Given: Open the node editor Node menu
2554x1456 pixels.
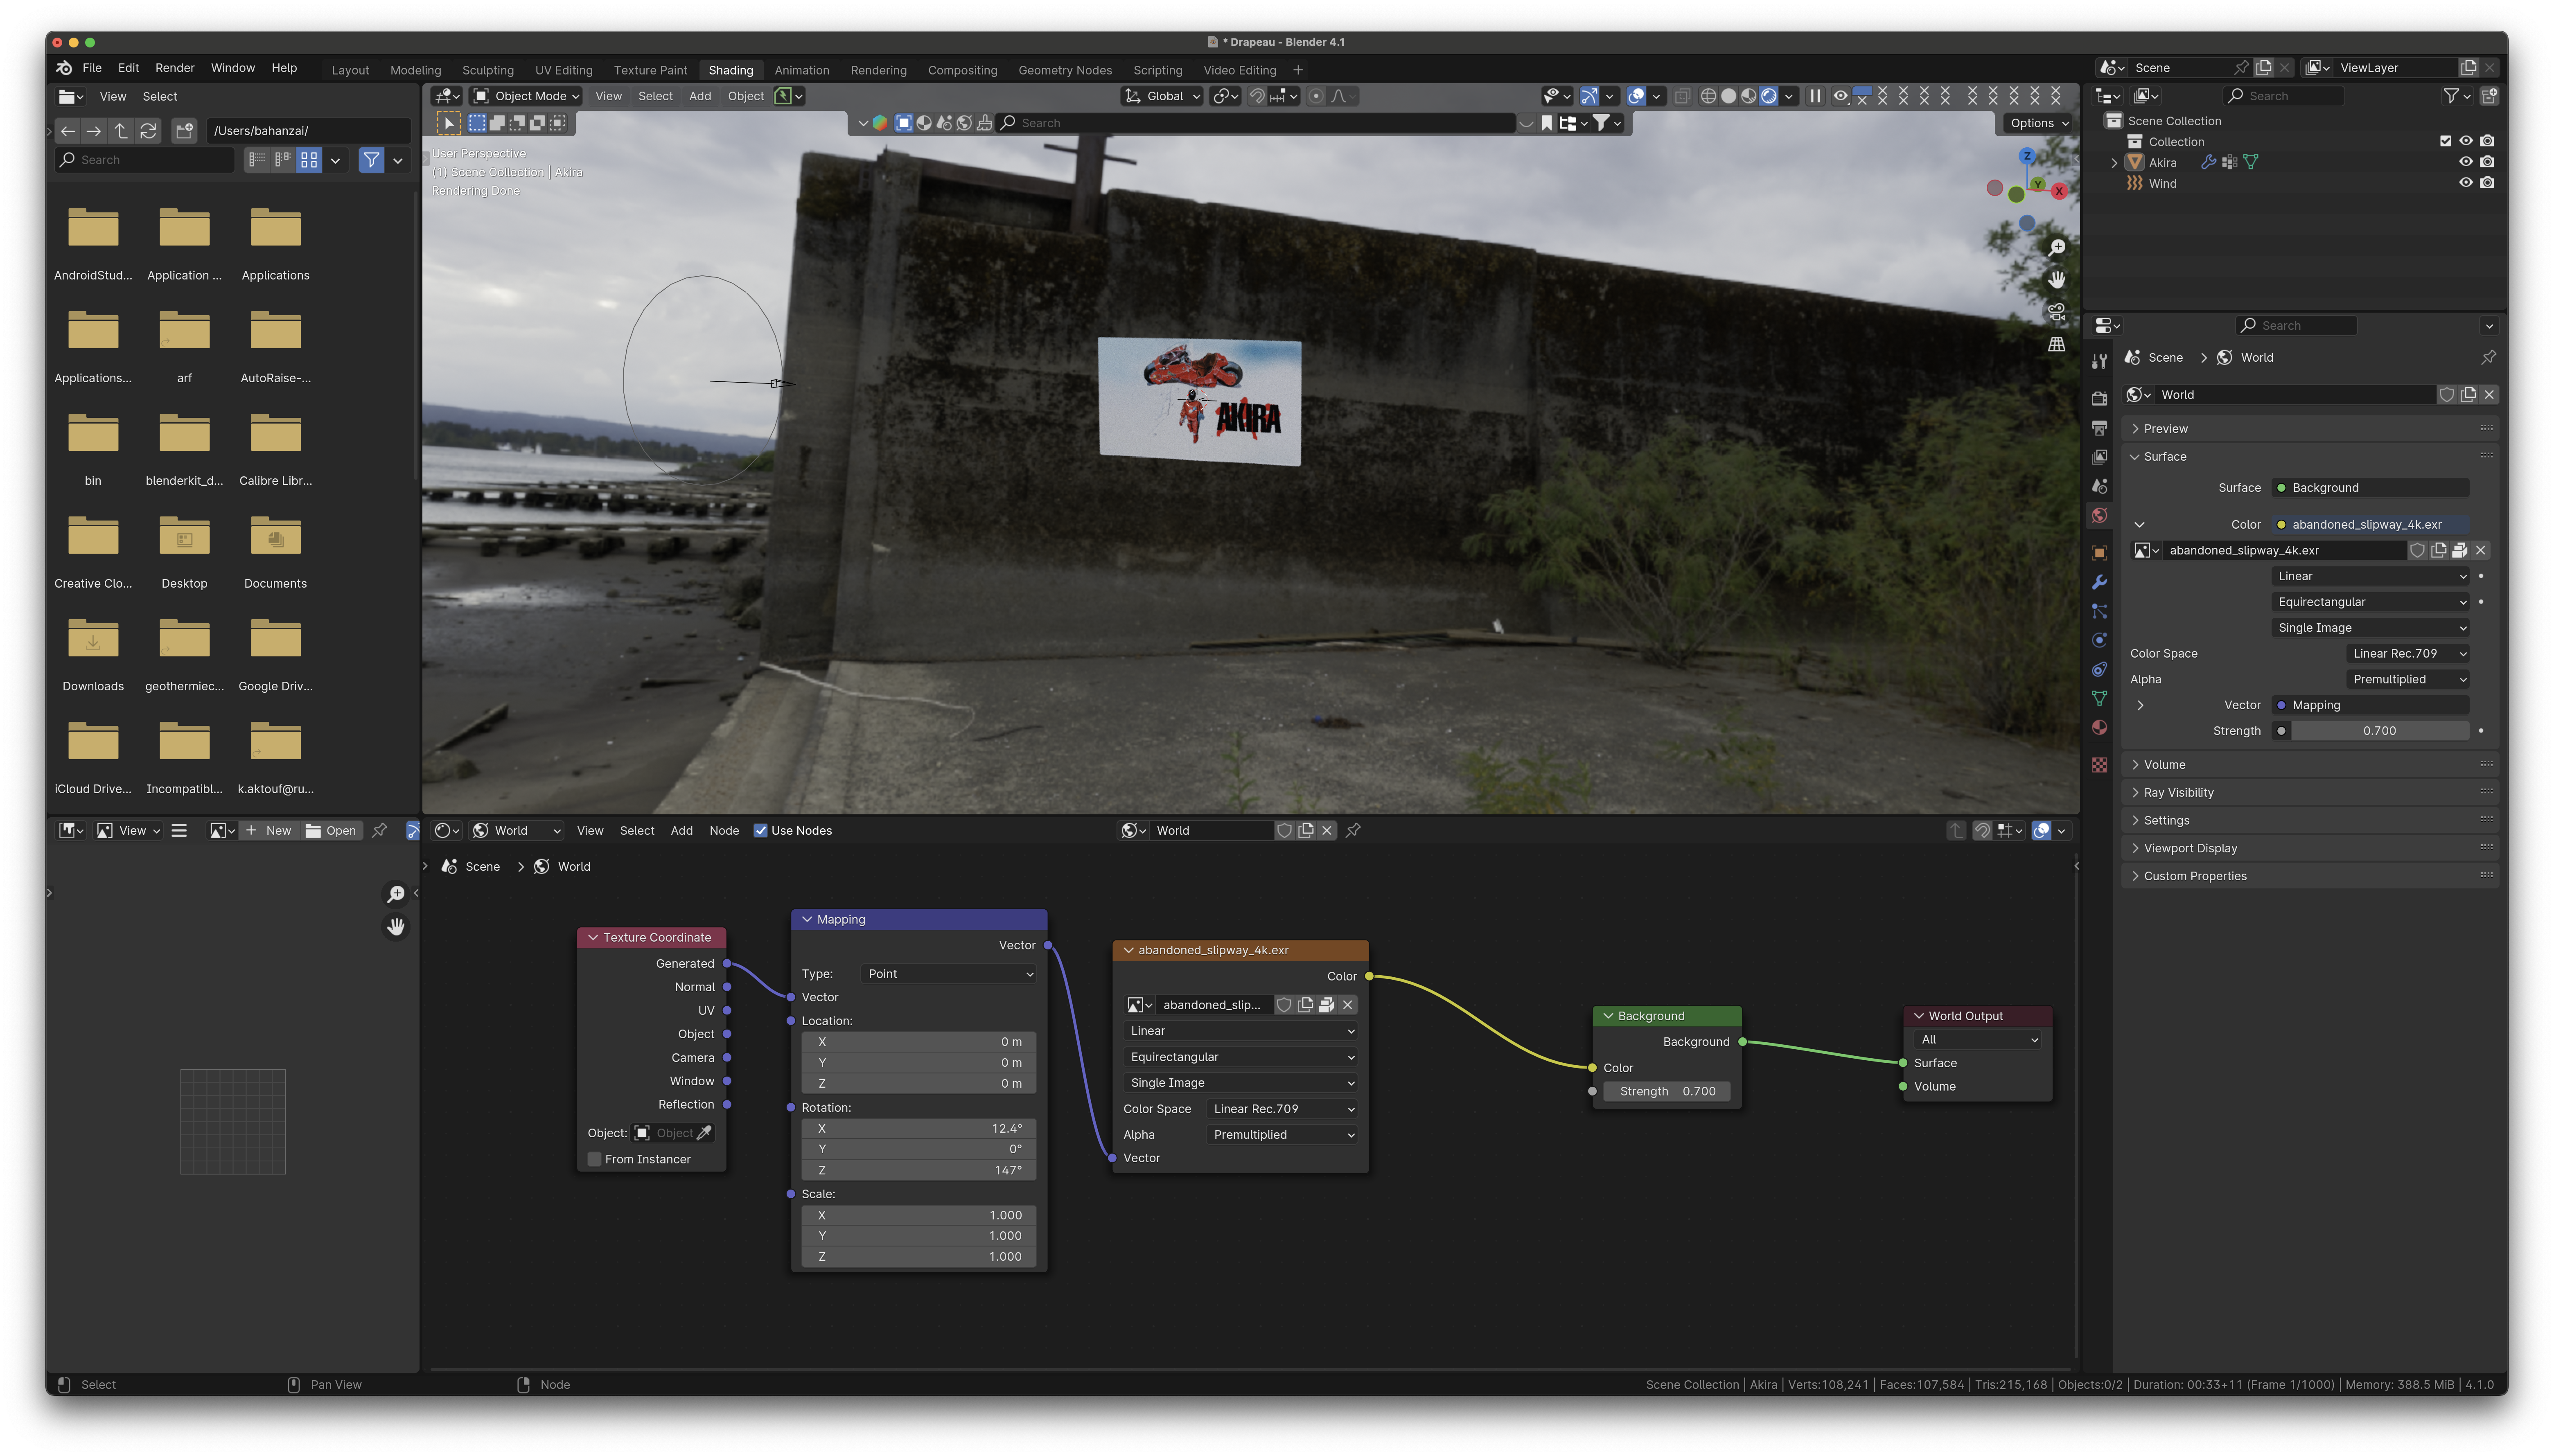Looking at the screenshot, I should click(x=724, y=831).
